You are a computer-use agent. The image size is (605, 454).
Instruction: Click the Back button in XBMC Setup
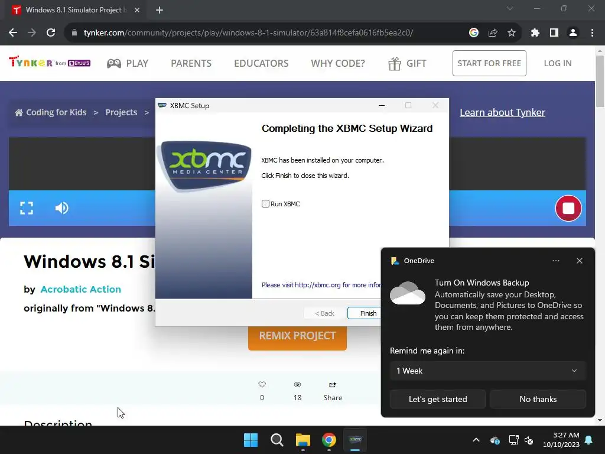point(324,313)
